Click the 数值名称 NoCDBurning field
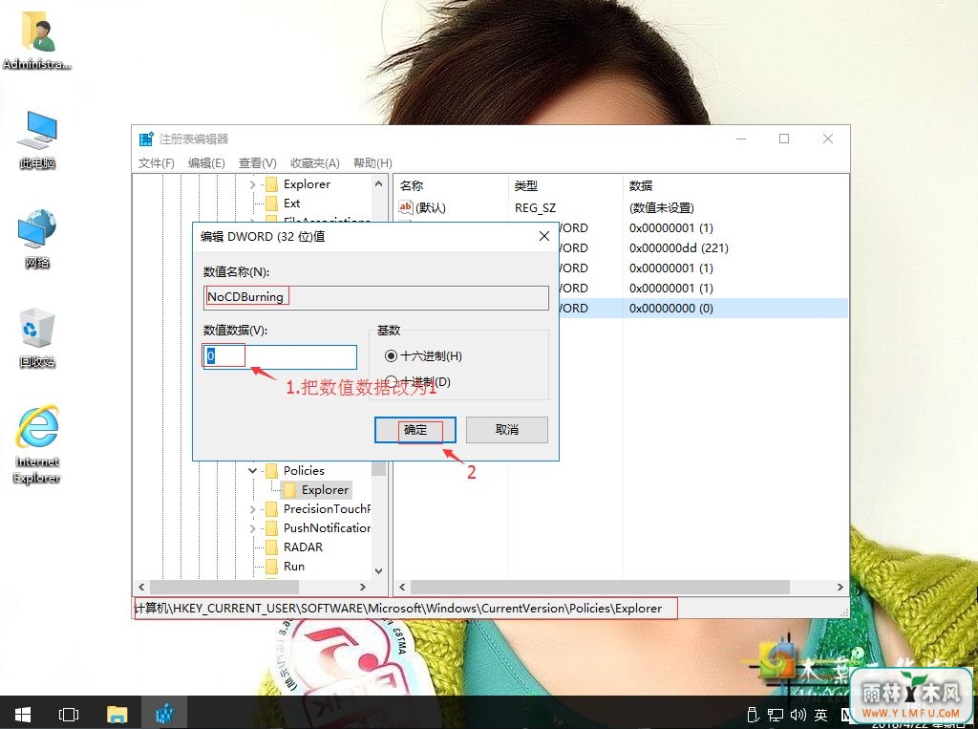 (x=376, y=297)
